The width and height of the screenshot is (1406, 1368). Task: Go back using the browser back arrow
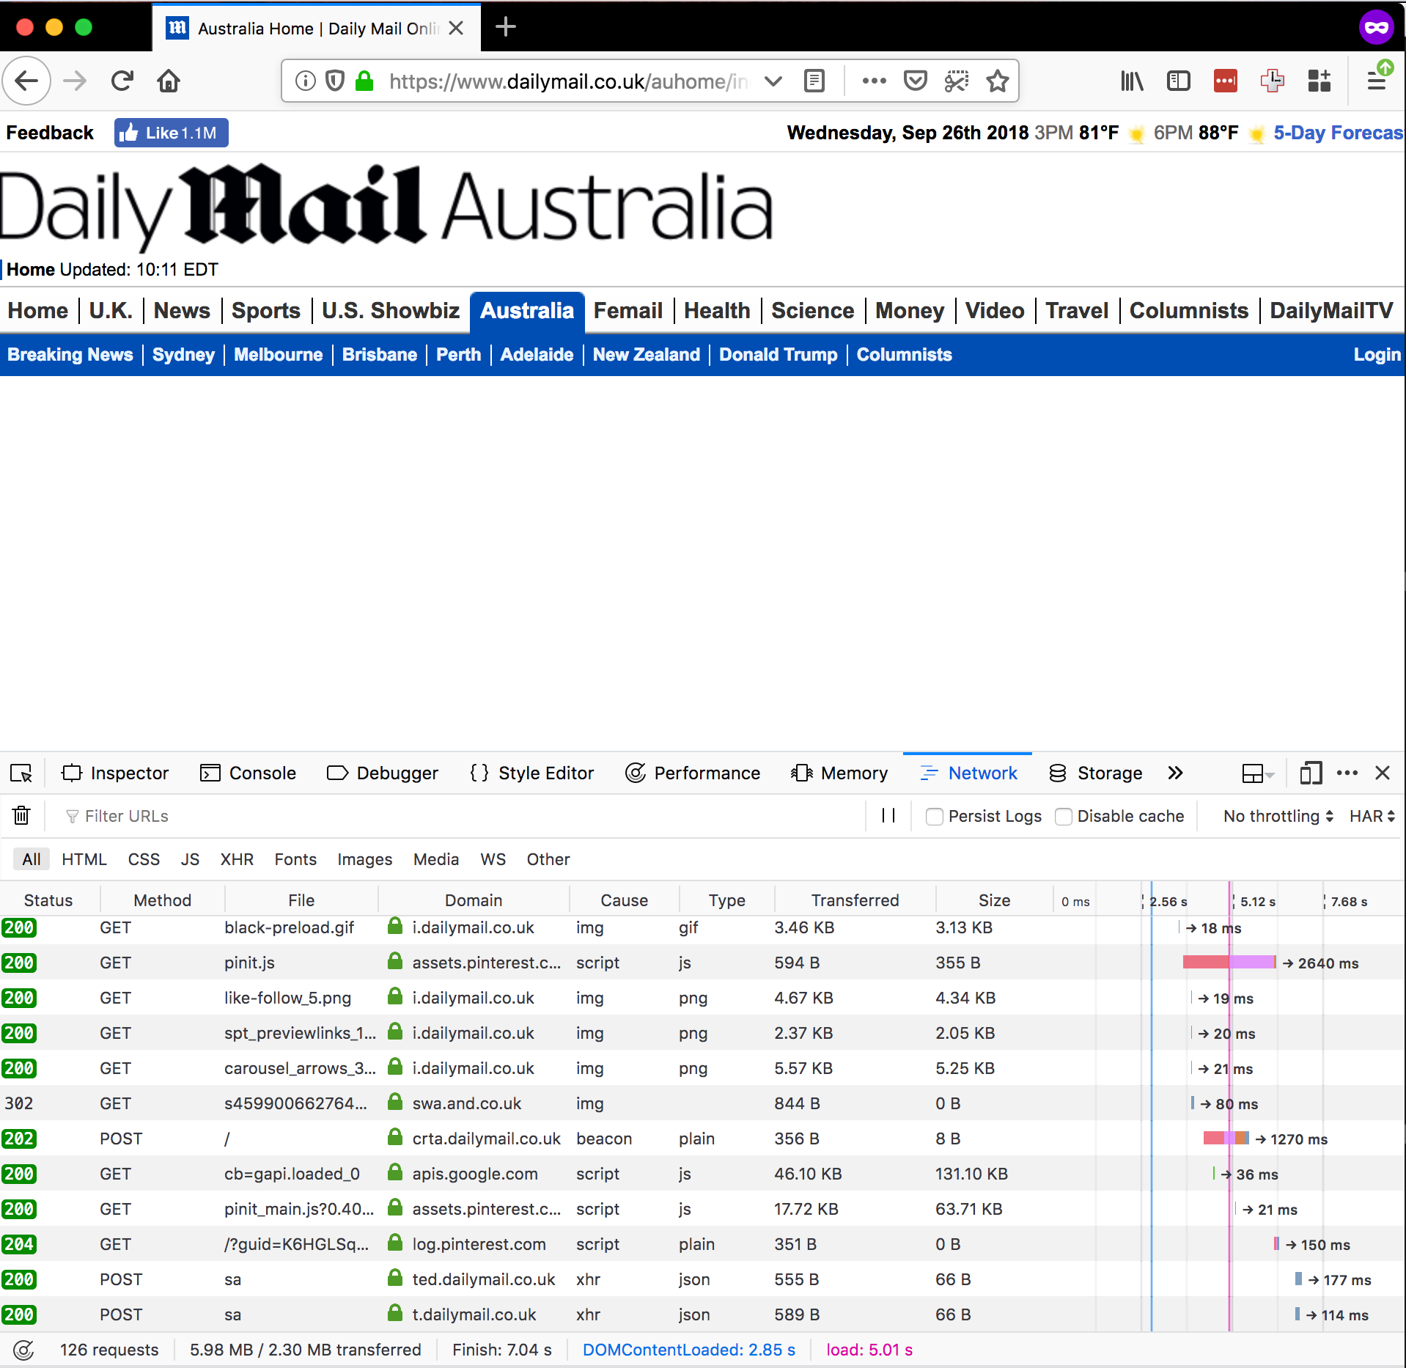pyautogui.click(x=27, y=81)
